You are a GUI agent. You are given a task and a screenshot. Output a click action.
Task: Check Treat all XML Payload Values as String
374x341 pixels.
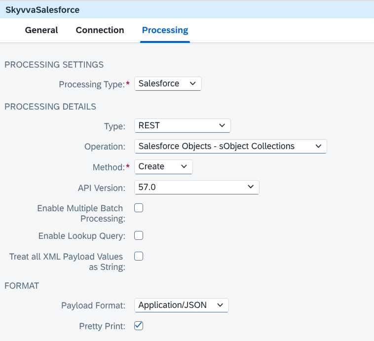click(139, 256)
